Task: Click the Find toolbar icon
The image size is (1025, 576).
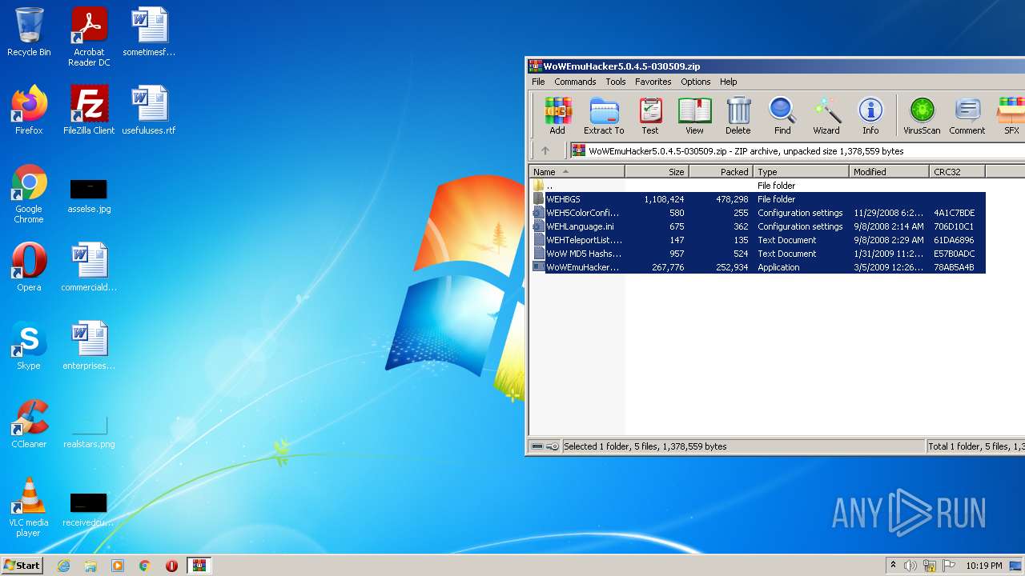Action: pyautogui.click(x=782, y=116)
